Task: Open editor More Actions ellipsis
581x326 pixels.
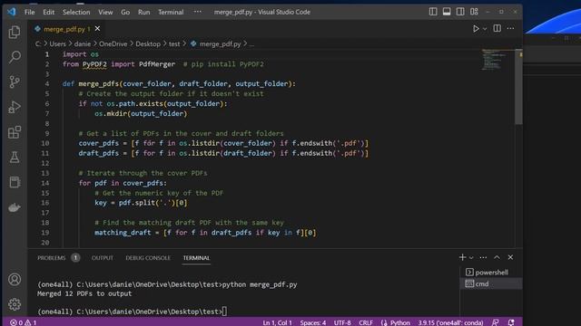Action: point(510,28)
